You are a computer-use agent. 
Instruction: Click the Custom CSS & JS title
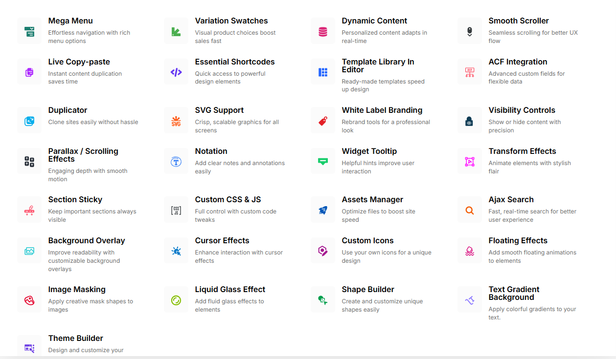coord(228,200)
